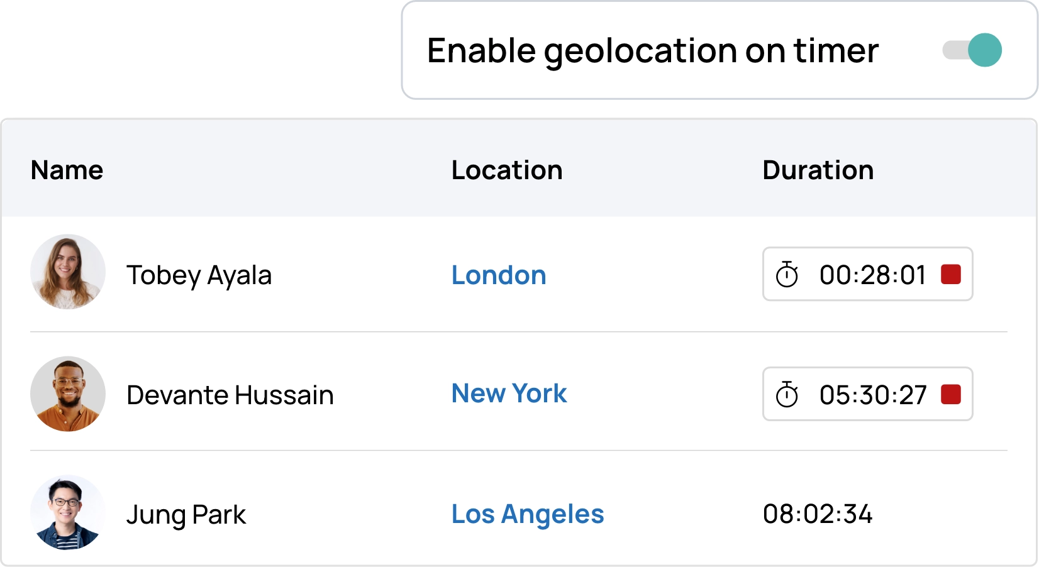Stop Devante Hussain's running timer
Screen dimensions: 1039x567
(951, 394)
